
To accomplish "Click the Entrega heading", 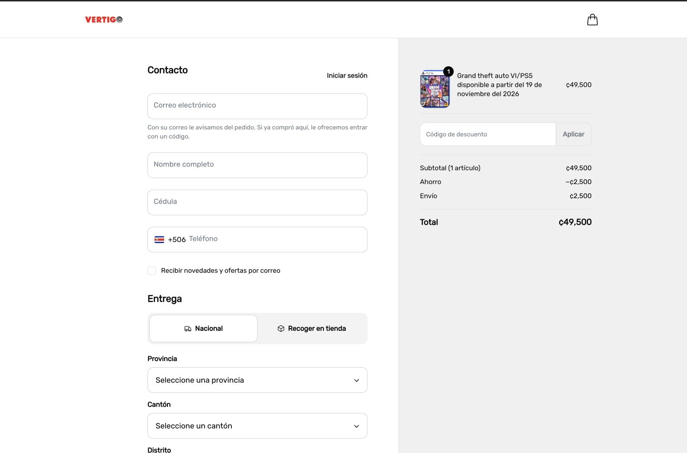I will pyautogui.click(x=165, y=299).
